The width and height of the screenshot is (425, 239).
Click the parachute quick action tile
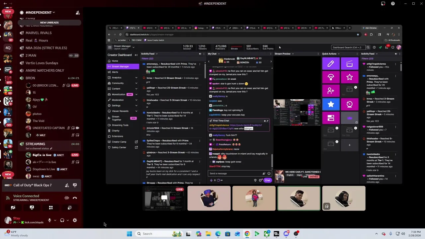[x=331, y=77]
